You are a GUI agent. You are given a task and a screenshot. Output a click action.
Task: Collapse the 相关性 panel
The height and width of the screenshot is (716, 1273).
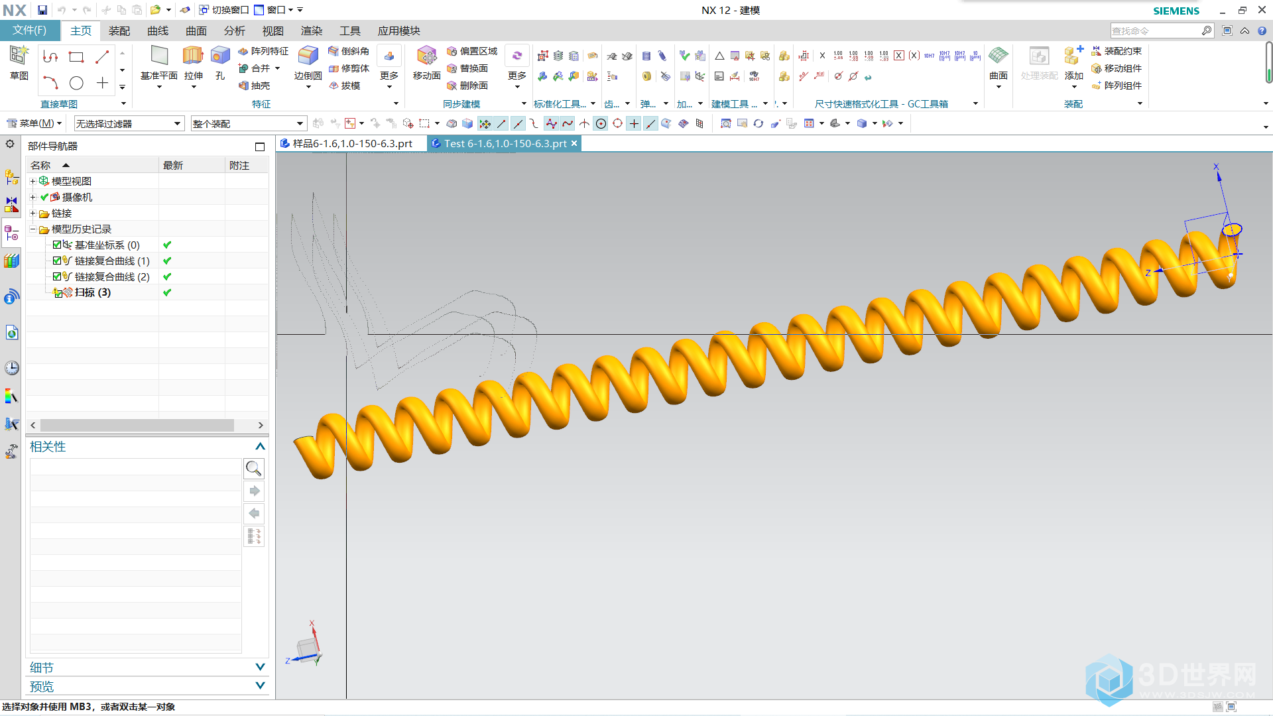click(260, 447)
